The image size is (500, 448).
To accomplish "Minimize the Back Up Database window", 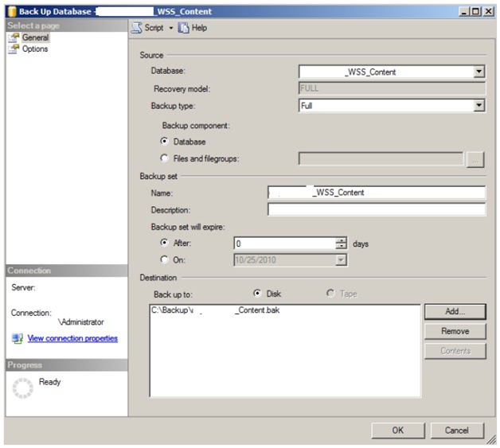I will [x=464, y=12].
